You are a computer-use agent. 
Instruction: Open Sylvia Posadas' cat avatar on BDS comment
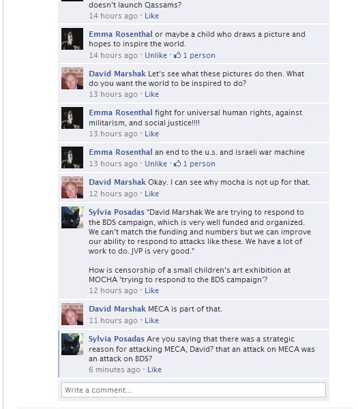point(72,217)
